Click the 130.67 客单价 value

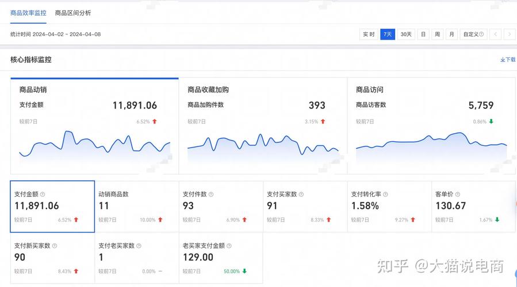pos(451,205)
